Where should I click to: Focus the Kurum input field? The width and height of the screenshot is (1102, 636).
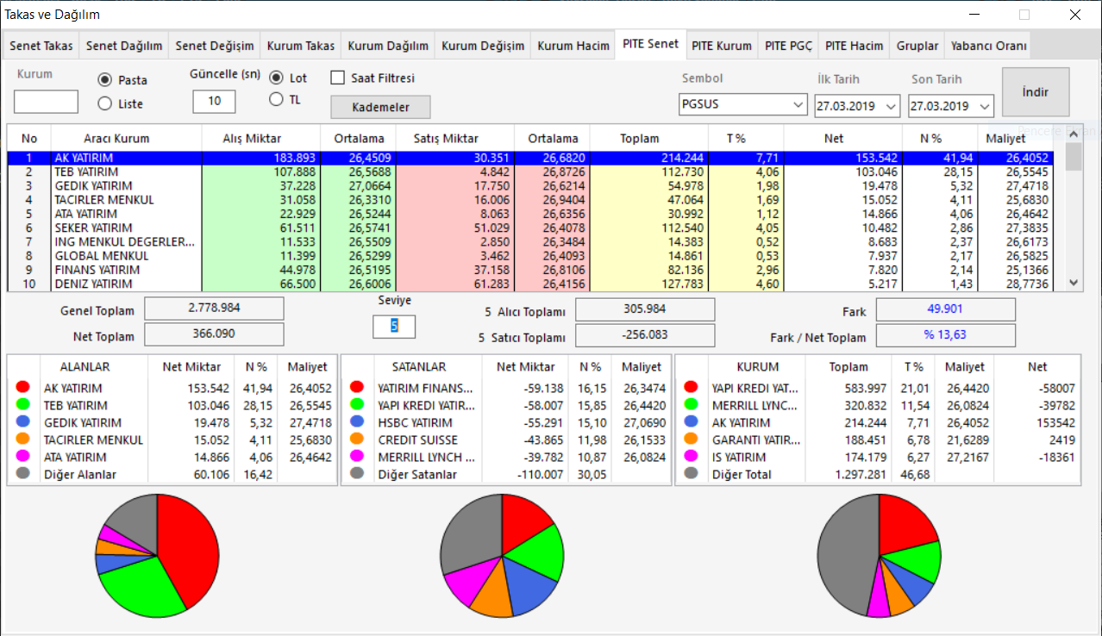coord(46,102)
